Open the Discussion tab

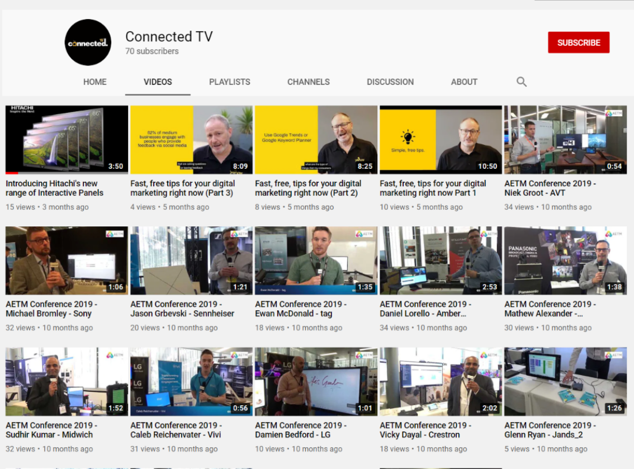(x=390, y=82)
